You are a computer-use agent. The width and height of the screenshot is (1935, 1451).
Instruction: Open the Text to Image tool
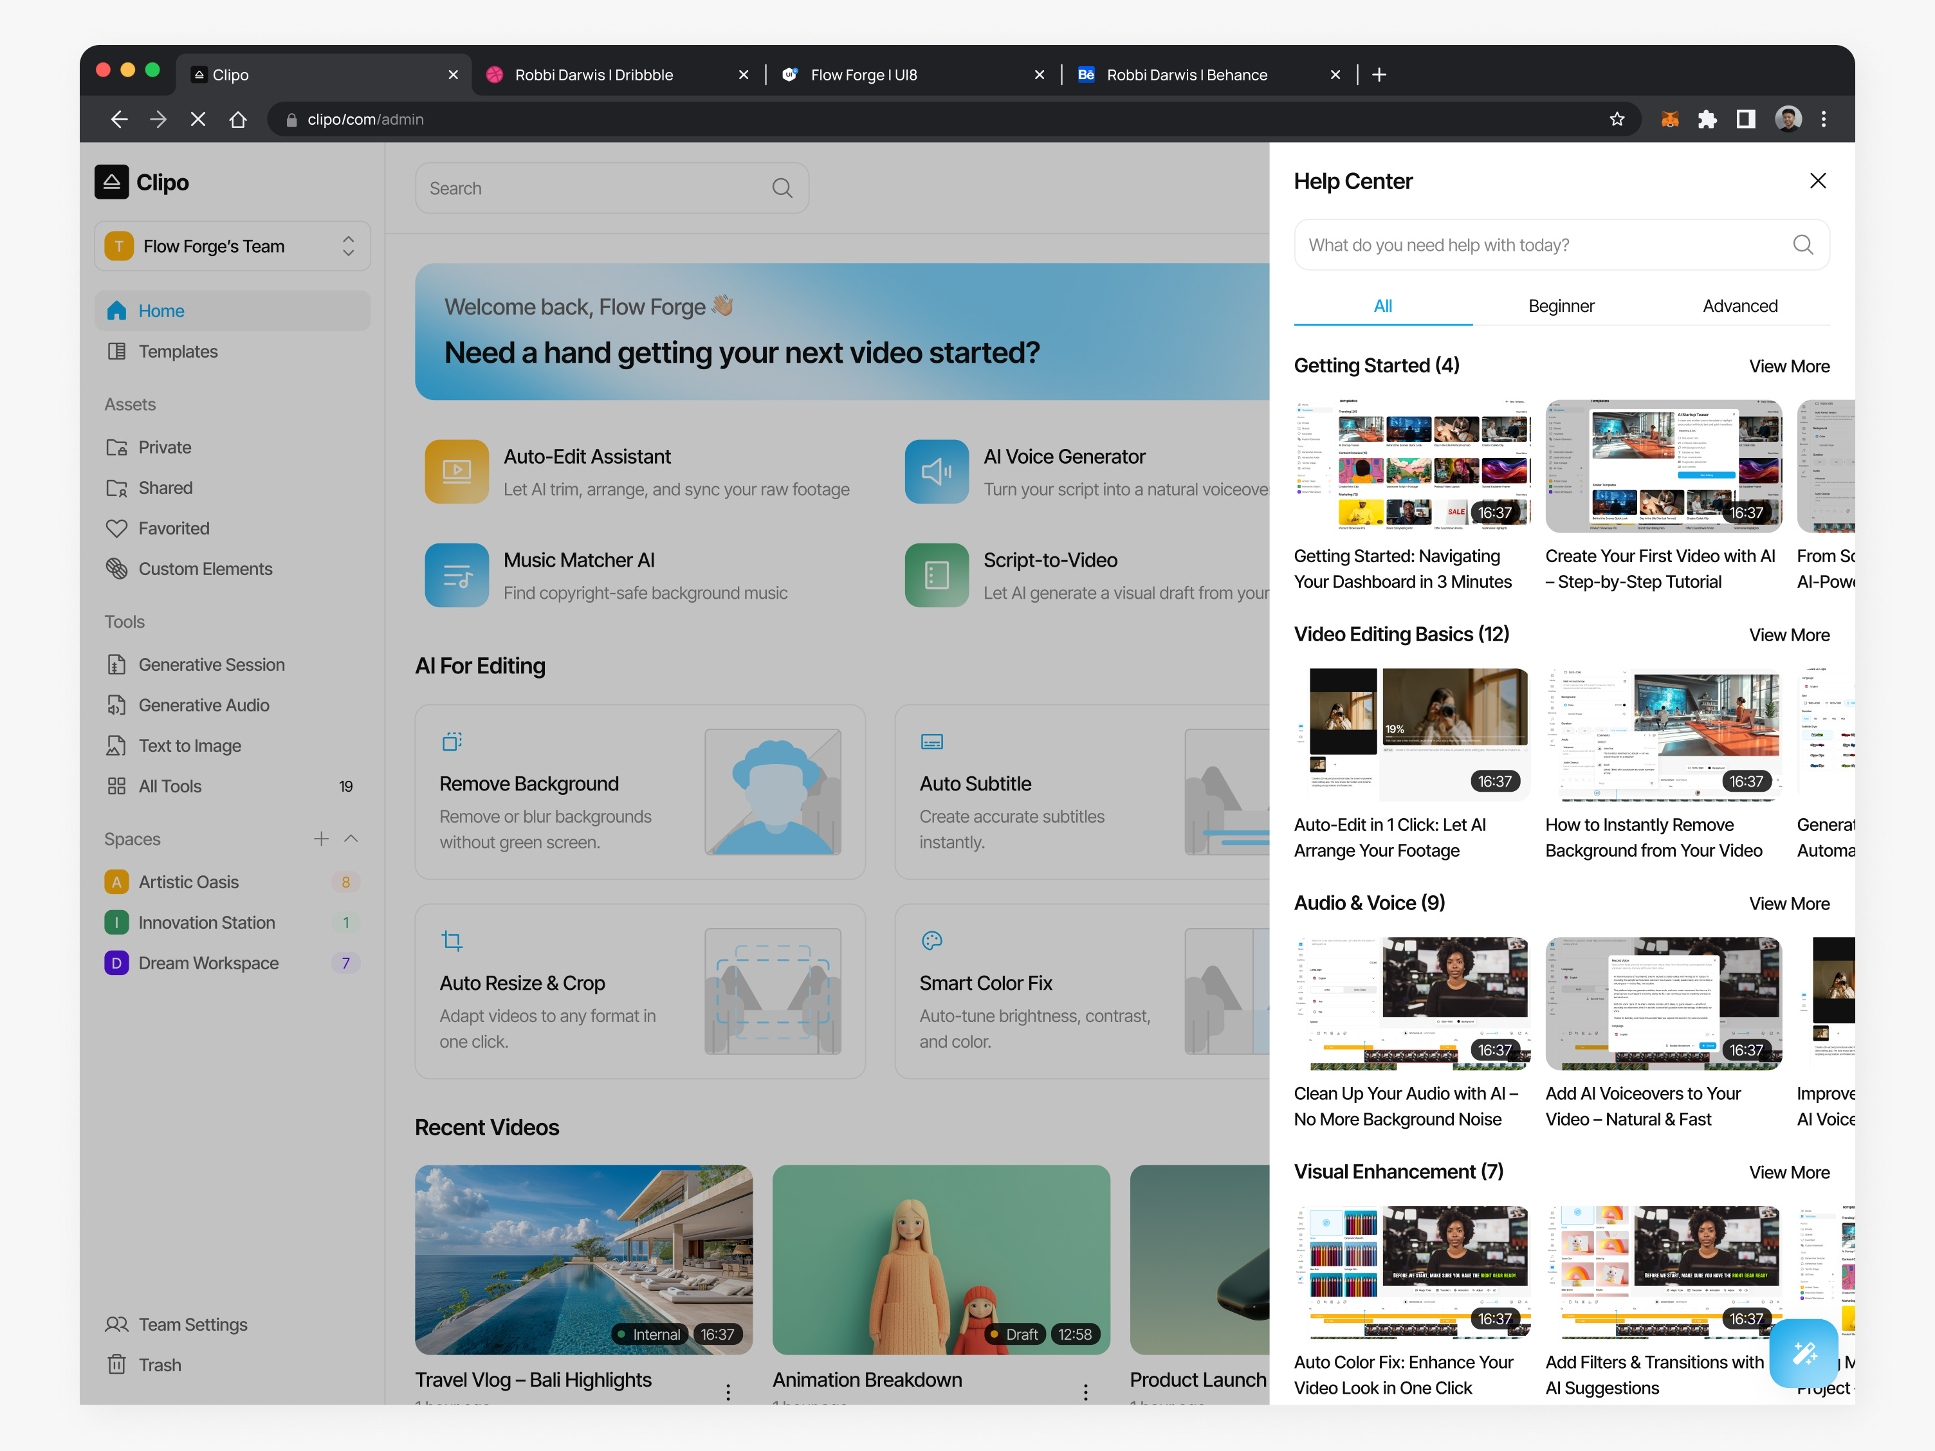point(189,745)
